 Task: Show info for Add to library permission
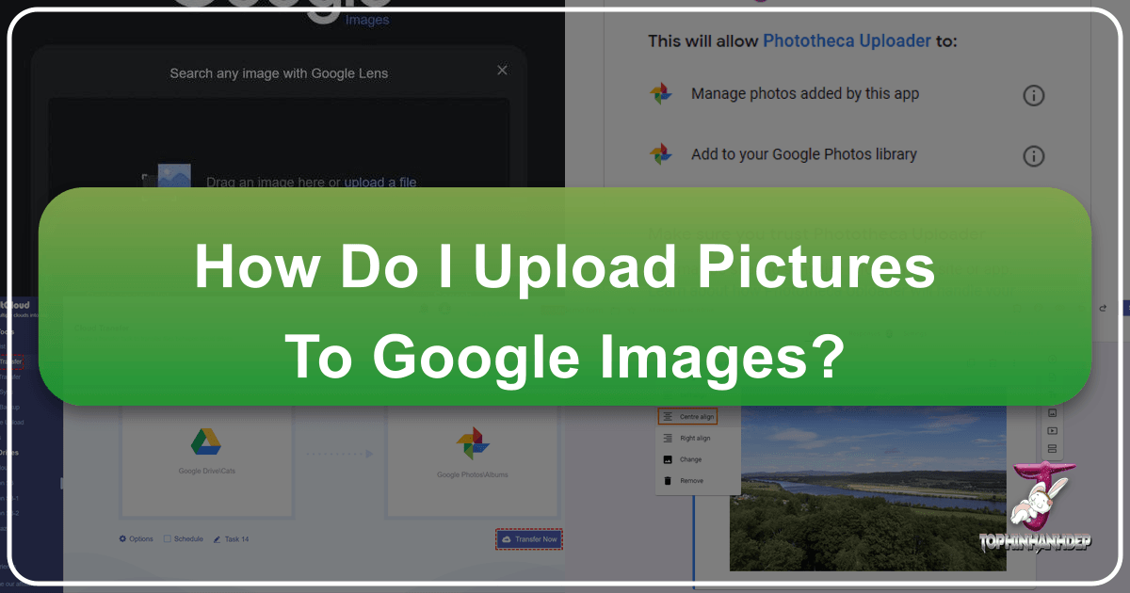1033,155
